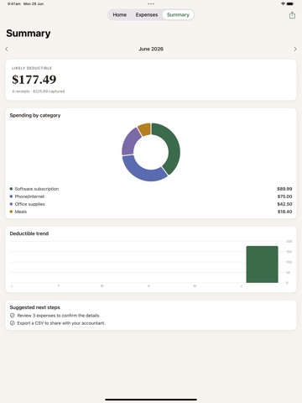Screen dimensions: 302x403
Task: Tap the orange Meals legend dot
Action: tap(11, 212)
